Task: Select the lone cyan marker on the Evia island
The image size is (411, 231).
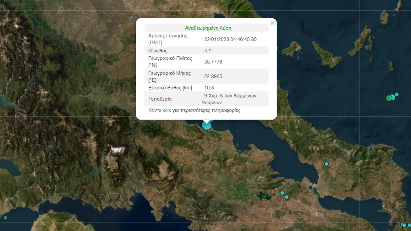Action: (326, 164)
